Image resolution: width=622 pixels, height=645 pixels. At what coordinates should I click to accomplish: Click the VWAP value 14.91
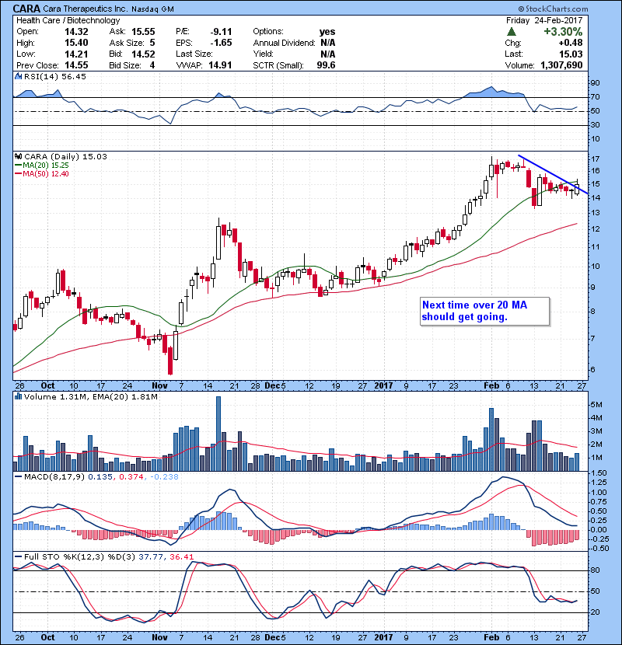click(x=220, y=65)
